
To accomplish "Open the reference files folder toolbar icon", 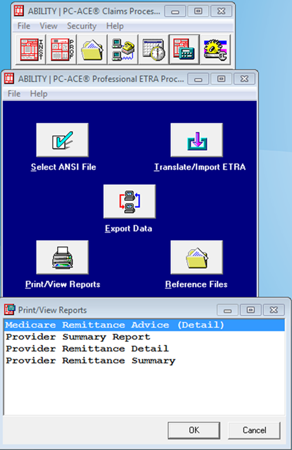I will [92, 49].
